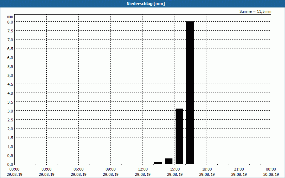Click the 2,5 y-axis label

[10, 120]
